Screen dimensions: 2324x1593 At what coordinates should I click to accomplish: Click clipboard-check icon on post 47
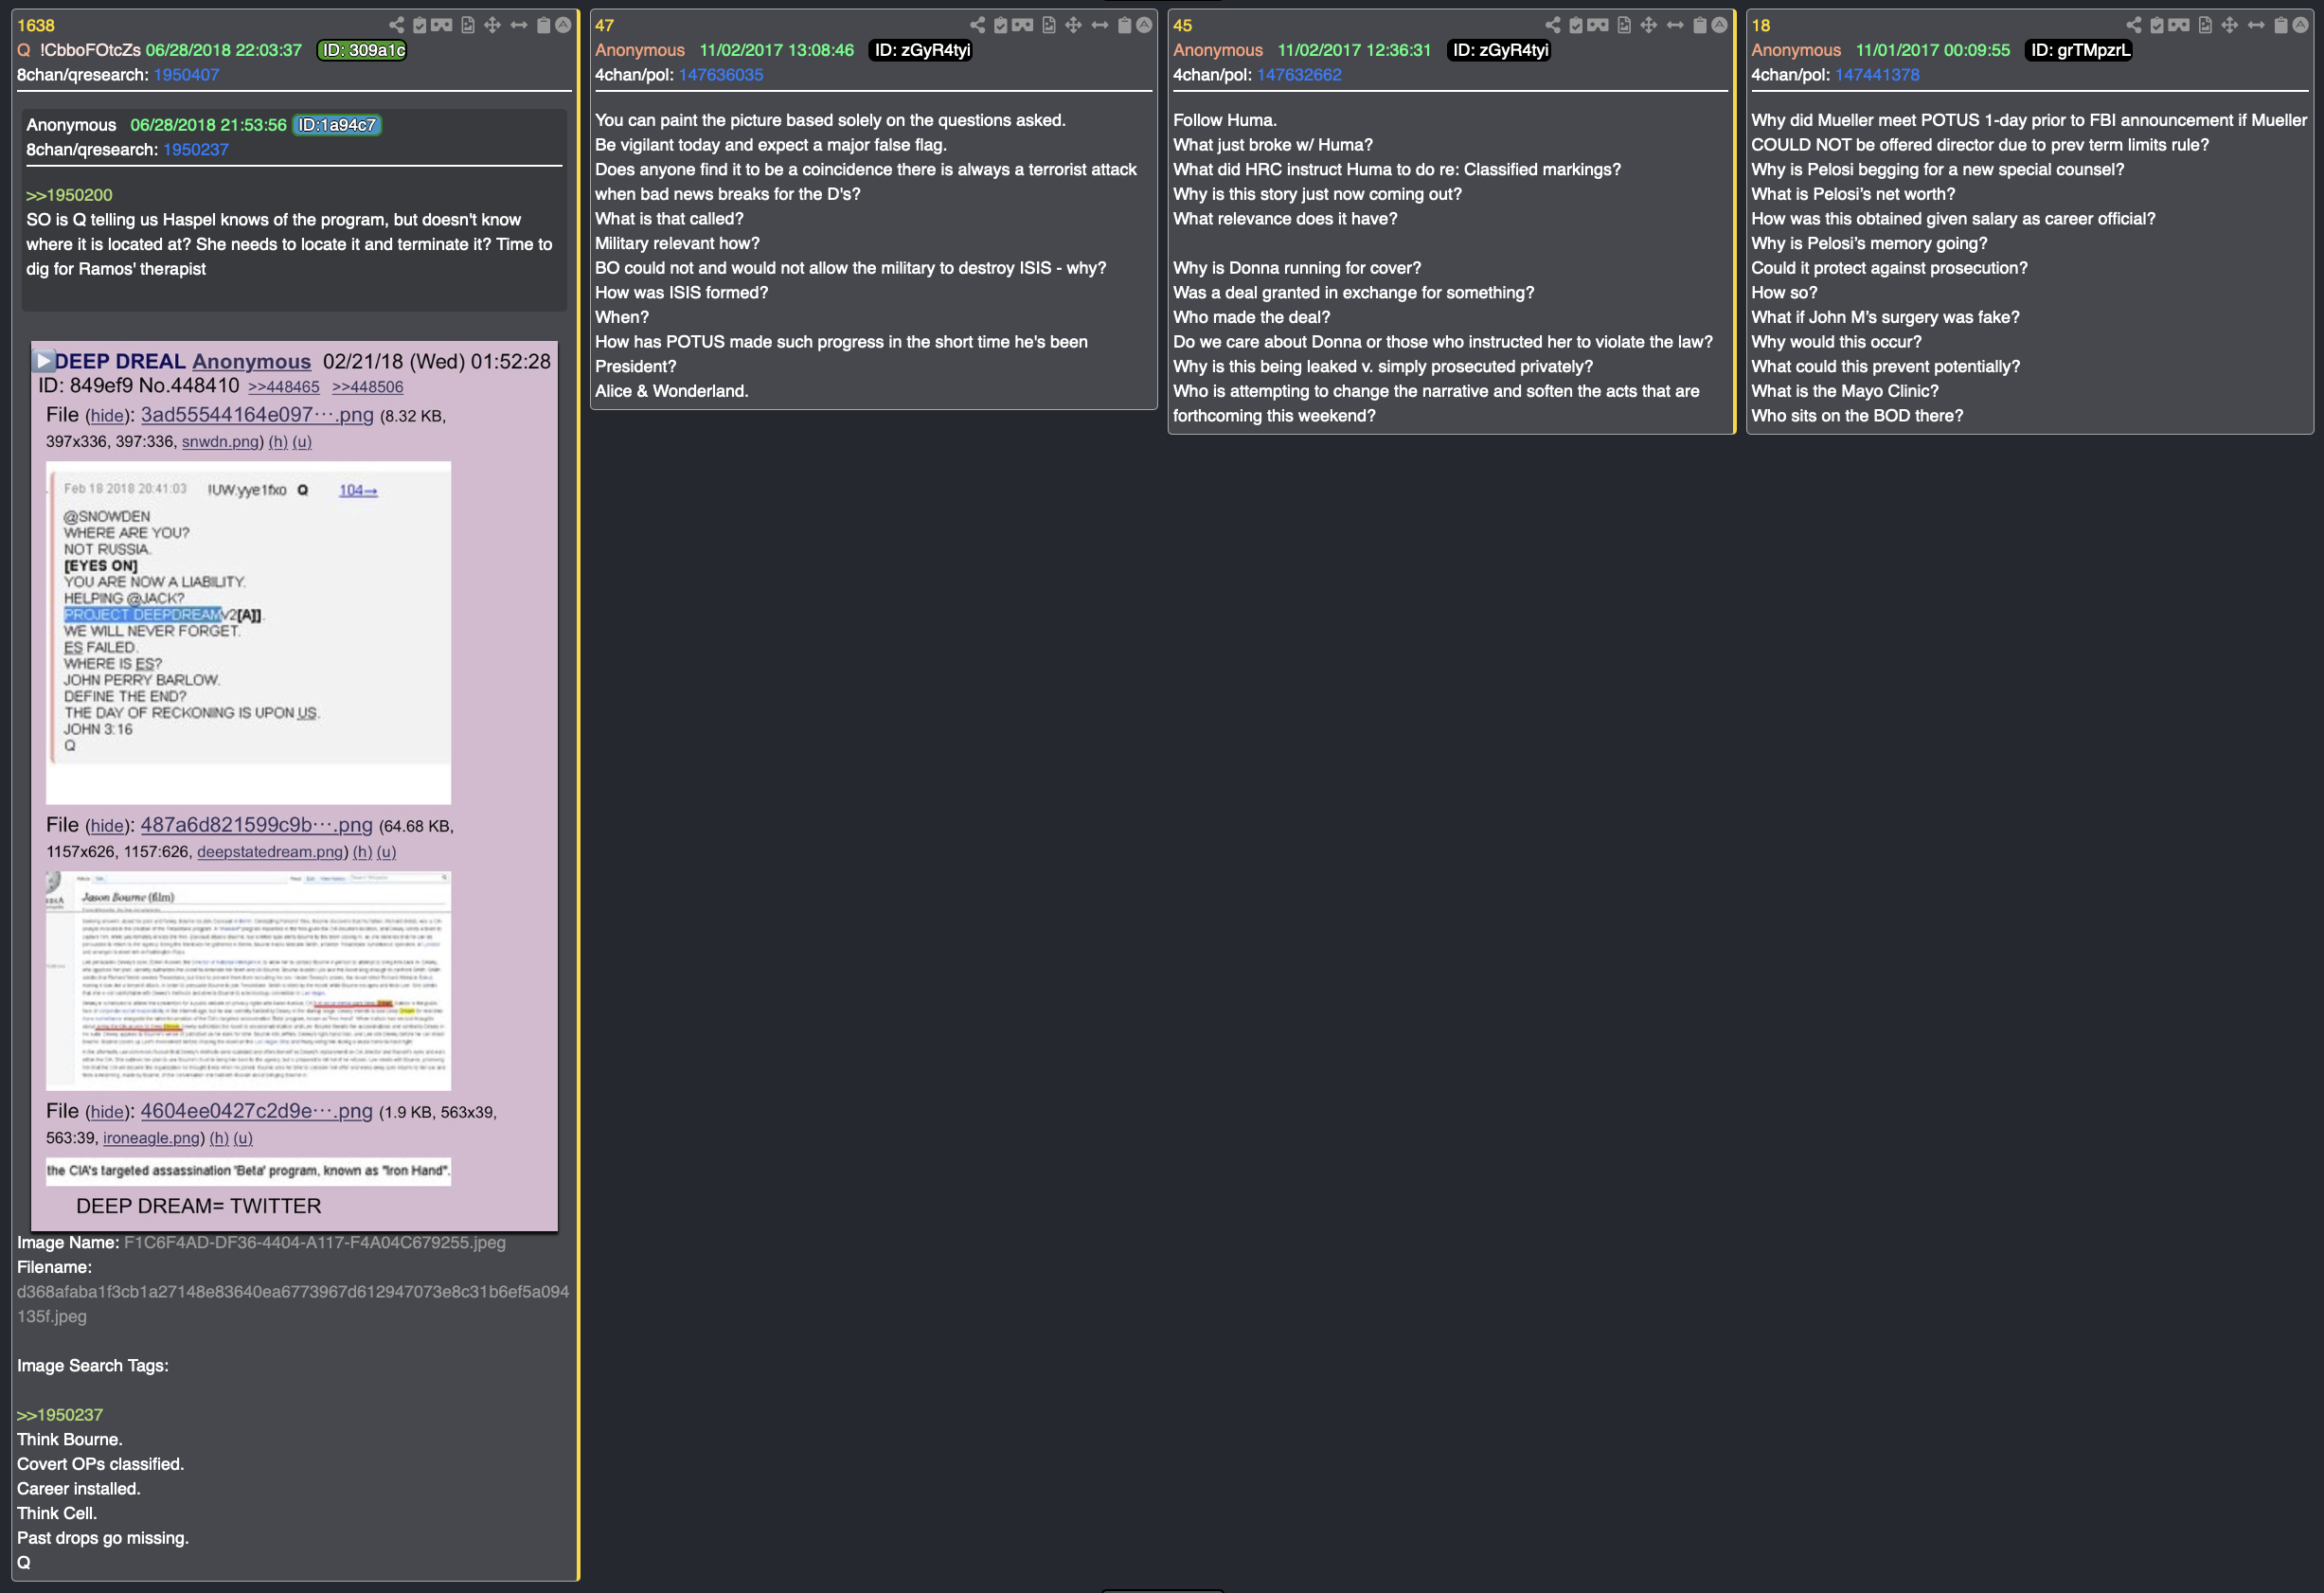point(1001,25)
